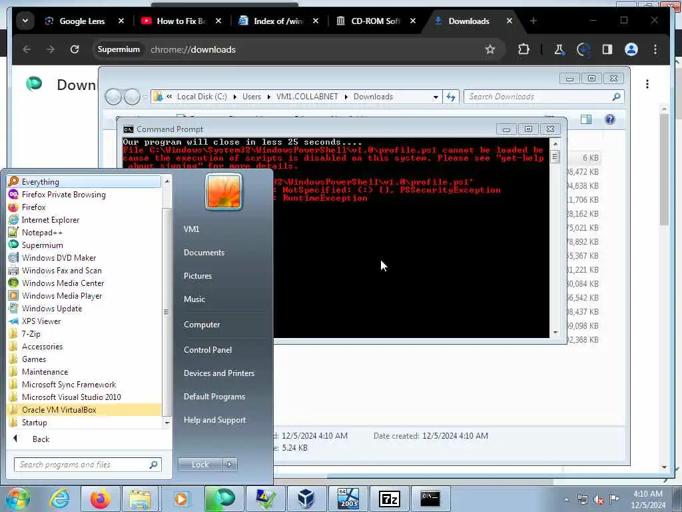Click the Search Downloads field in Explorer
This screenshot has height=512, width=682.
543,97
